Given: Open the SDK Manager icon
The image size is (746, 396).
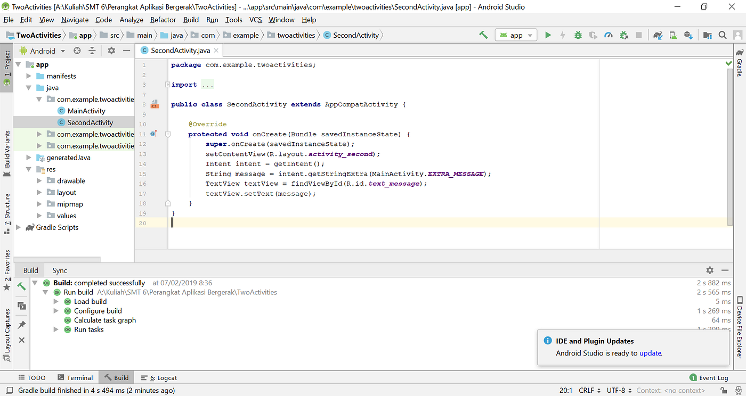Looking at the screenshot, I should (688, 35).
